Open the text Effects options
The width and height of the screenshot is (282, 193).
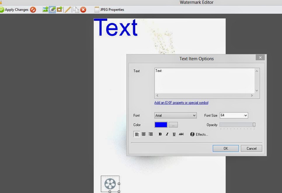(199, 134)
